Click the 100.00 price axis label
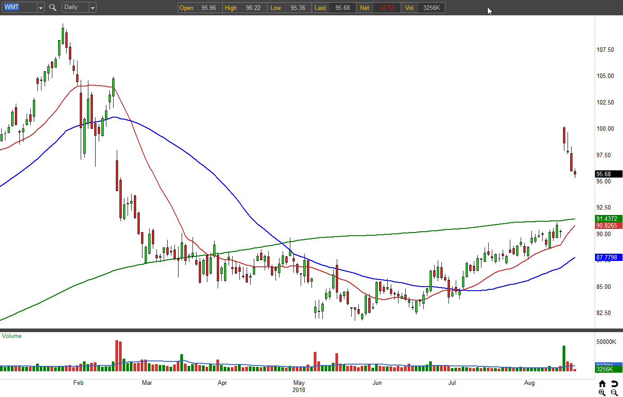The width and height of the screenshot is (623, 397). pos(605,128)
